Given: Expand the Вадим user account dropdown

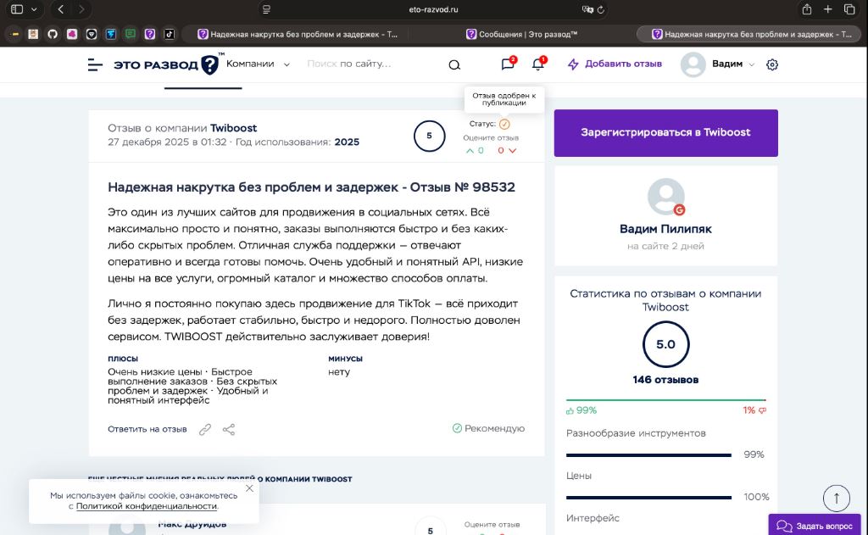Looking at the screenshot, I should click(751, 64).
